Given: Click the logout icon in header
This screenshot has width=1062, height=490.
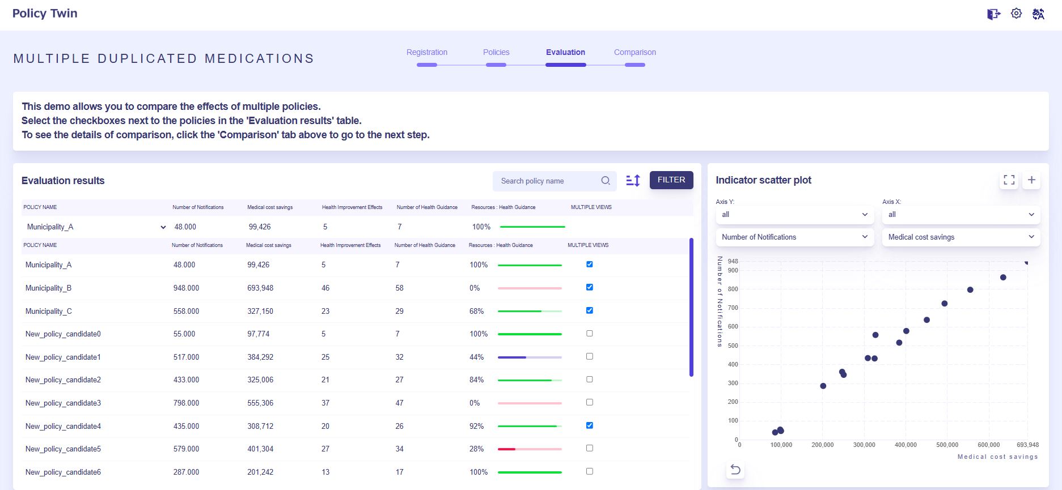Looking at the screenshot, I should tap(993, 14).
